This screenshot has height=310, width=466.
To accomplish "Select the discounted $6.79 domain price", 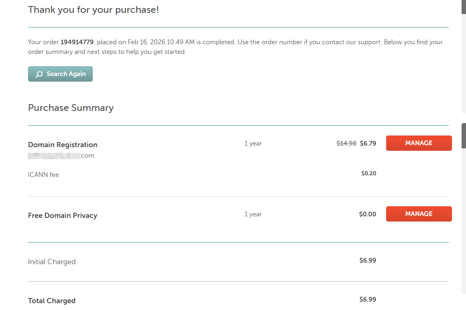I will click(x=368, y=143).
